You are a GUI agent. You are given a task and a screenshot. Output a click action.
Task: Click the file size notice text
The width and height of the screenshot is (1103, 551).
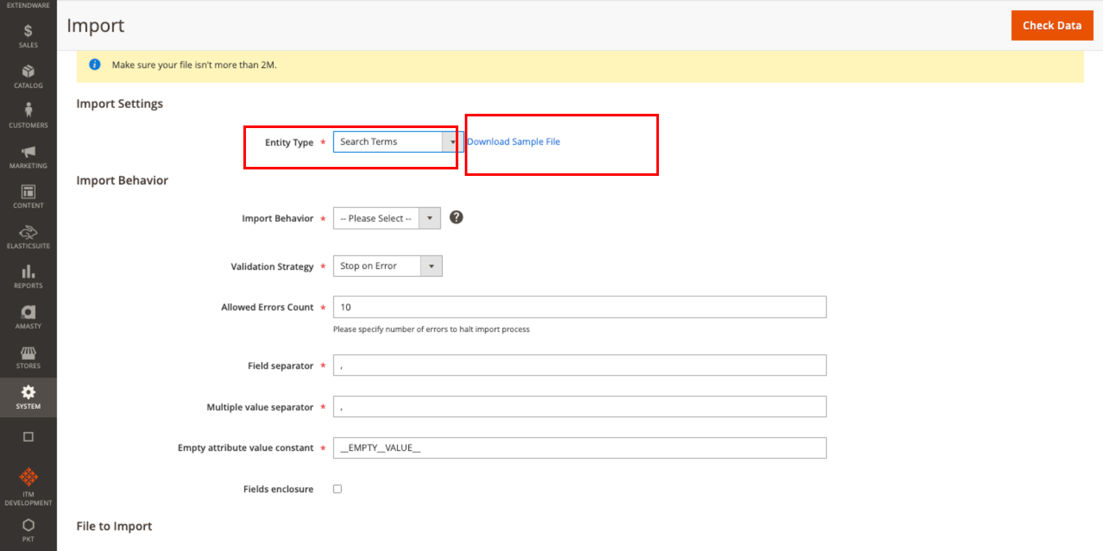[194, 65]
